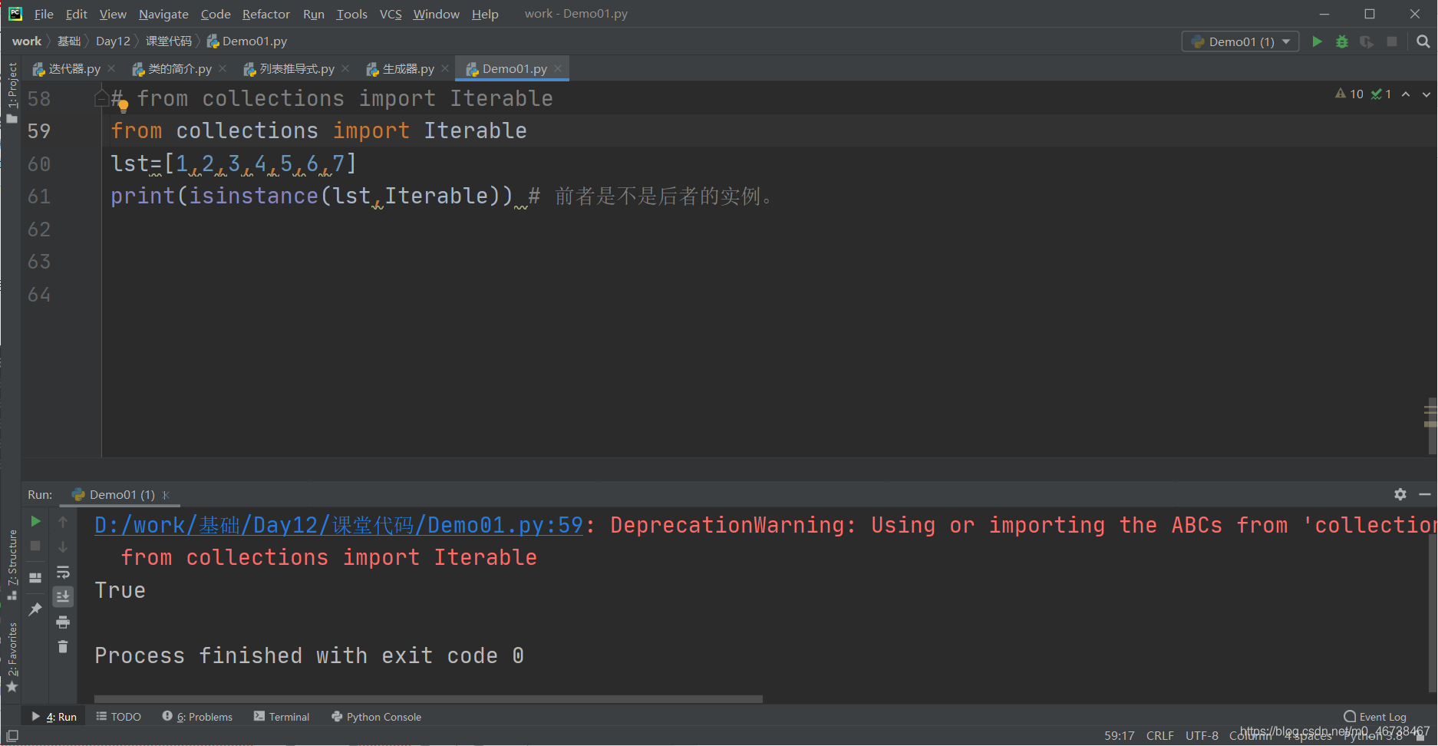Go to next highlighted error arrow
Viewport: 1438px width, 746px height.
click(x=1426, y=94)
